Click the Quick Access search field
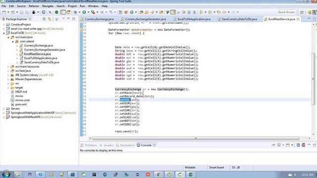 pyautogui.click(x=286, y=12)
